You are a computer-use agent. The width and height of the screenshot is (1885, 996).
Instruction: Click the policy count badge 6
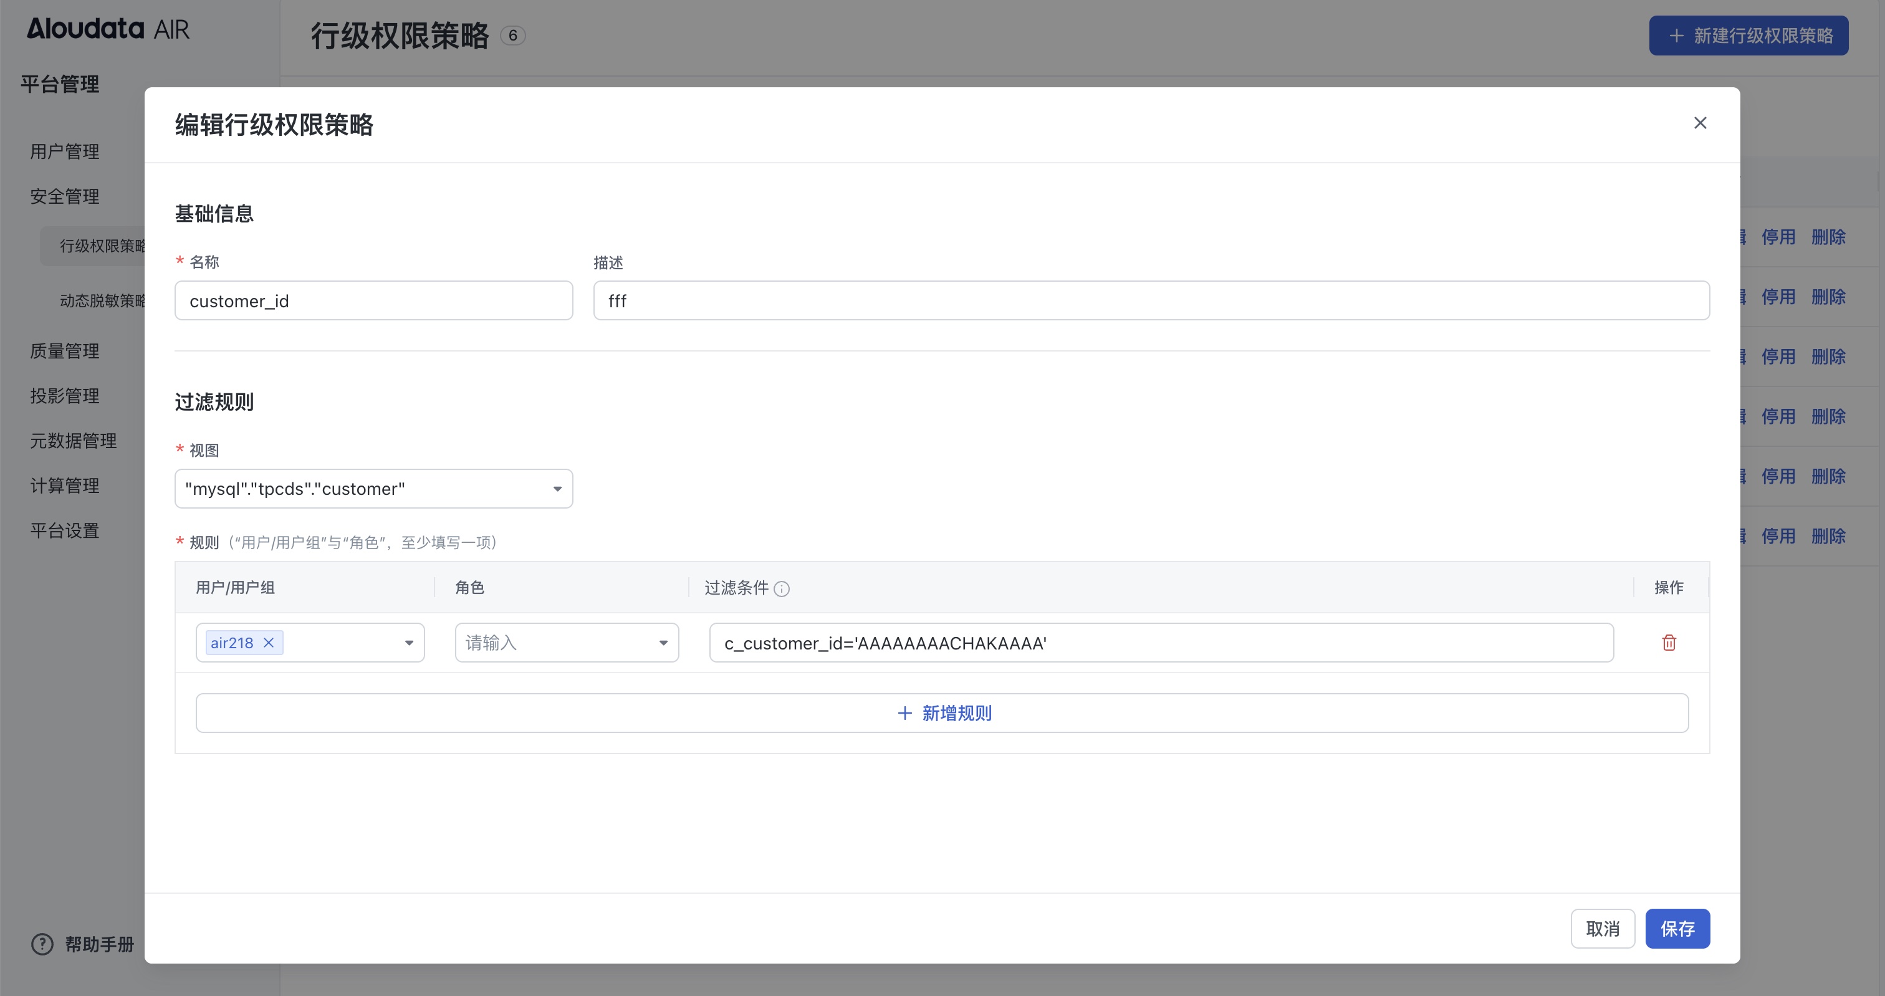[513, 35]
